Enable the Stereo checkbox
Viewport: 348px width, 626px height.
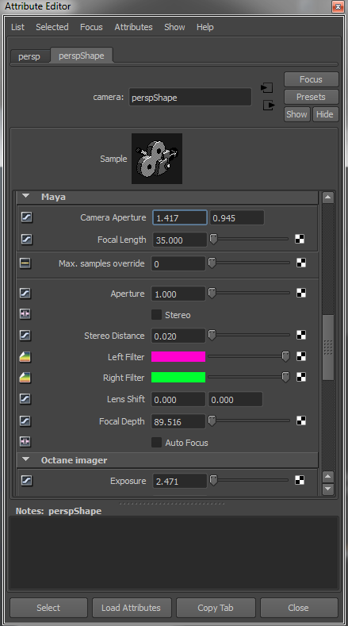click(x=156, y=315)
